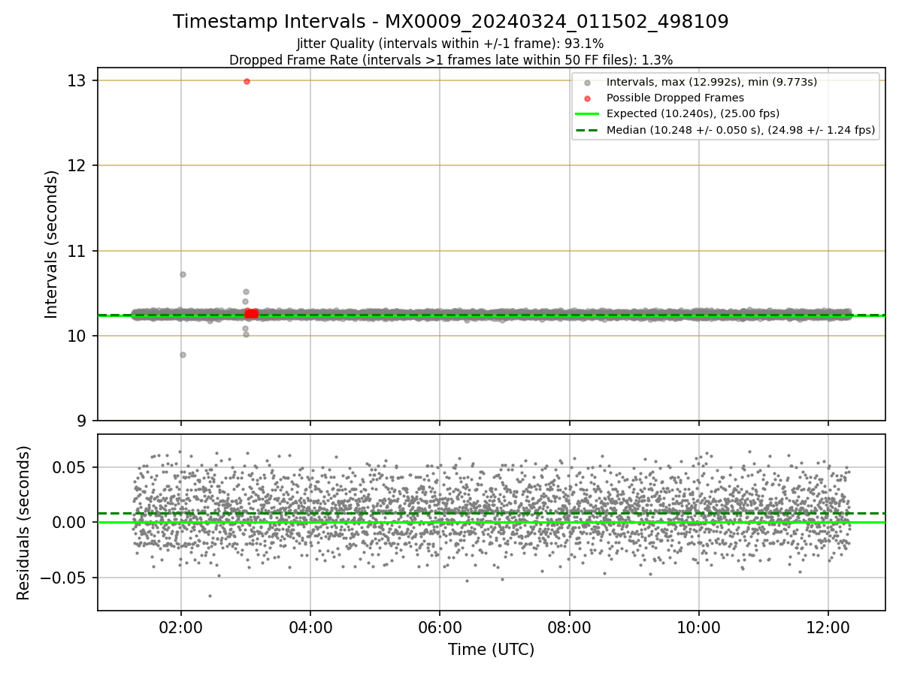The width and height of the screenshot is (902, 676).
Task: Select the red dropped-frames cluster near 03:00
Action: click(x=251, y=313)
